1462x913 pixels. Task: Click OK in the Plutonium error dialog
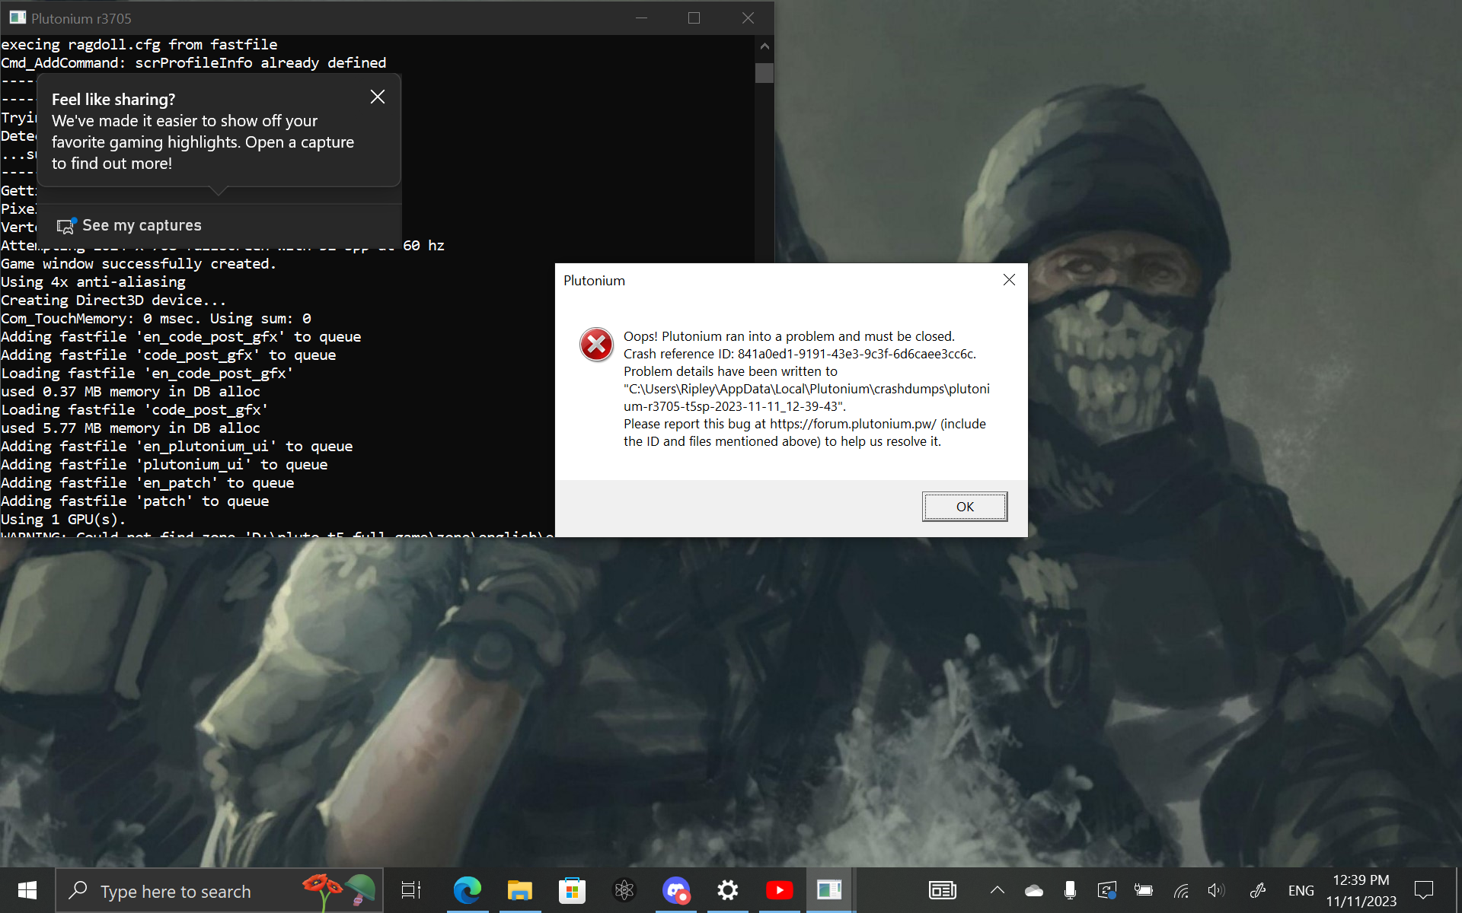(965, 507)
